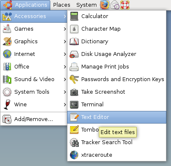Expand Accessories submenu arrow
This screenshot has width=171, height=166.
pos(65,16)
